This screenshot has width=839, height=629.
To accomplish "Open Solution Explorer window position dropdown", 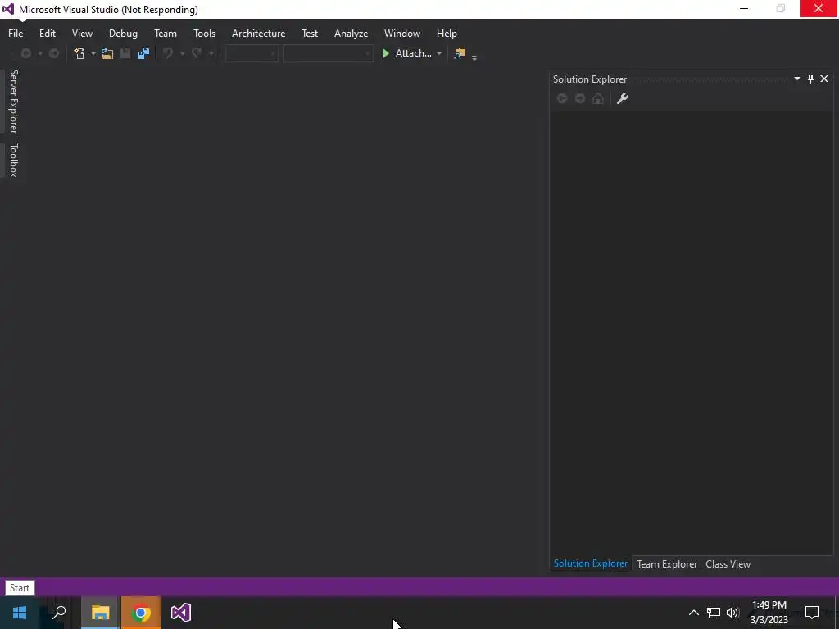I will (x=796, y=79).
